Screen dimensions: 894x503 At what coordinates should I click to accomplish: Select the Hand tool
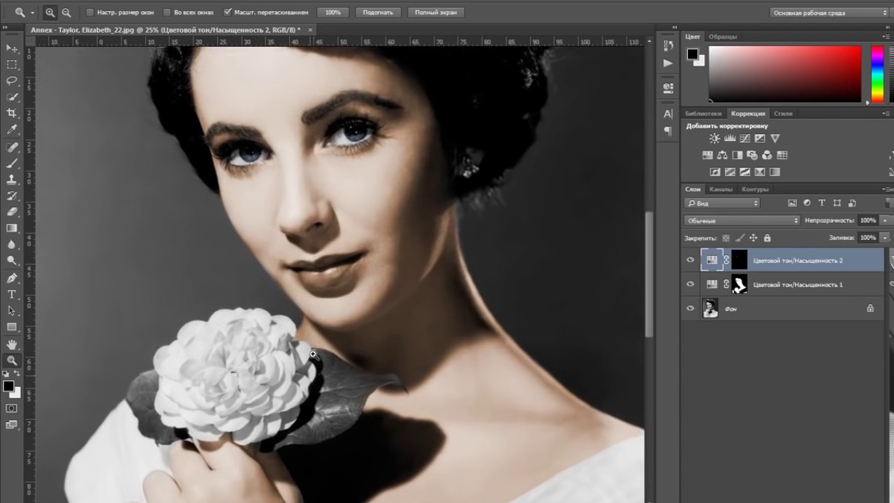pyautogui.click(x=12, y=344)
